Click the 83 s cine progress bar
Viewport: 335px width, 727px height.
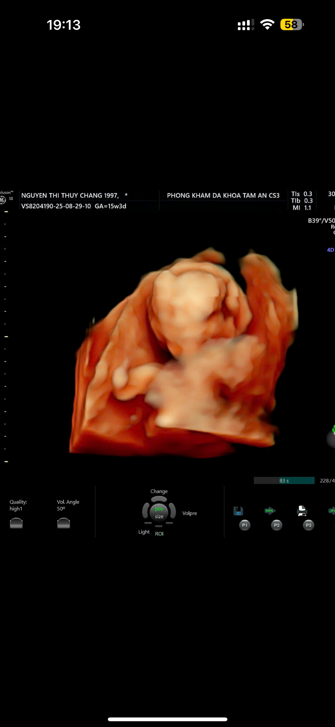[284, 481]
